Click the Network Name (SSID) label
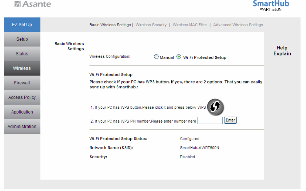 [111, 148]
